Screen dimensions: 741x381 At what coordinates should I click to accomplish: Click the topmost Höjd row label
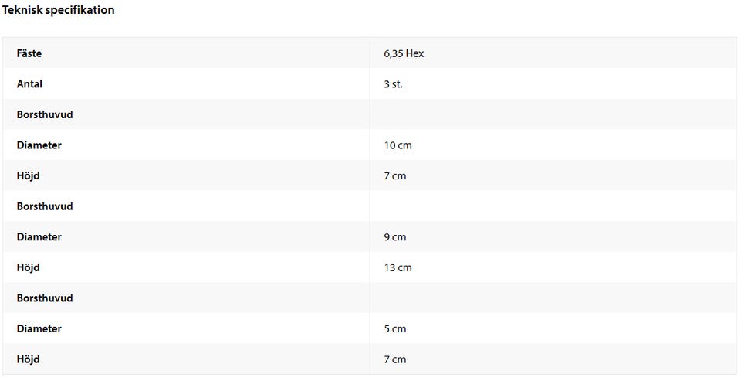click(28, 176)
